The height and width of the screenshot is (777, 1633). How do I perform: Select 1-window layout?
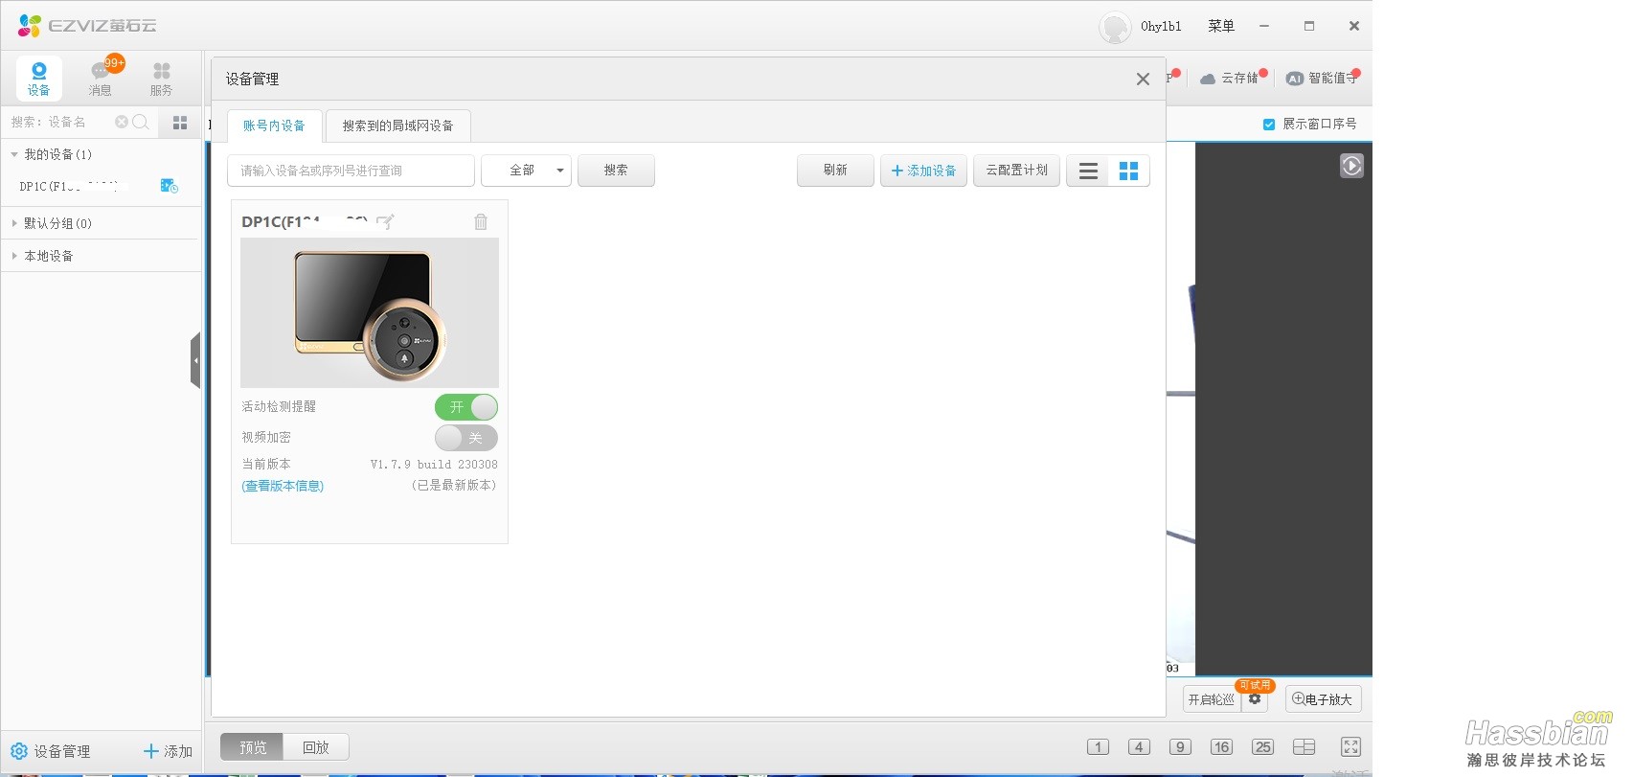tap(1098, 747)
